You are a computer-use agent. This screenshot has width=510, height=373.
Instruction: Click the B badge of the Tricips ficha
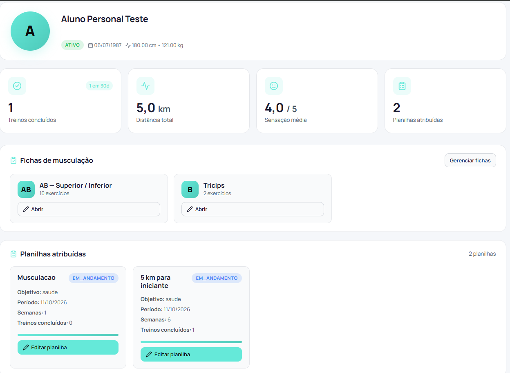(190, 189)
